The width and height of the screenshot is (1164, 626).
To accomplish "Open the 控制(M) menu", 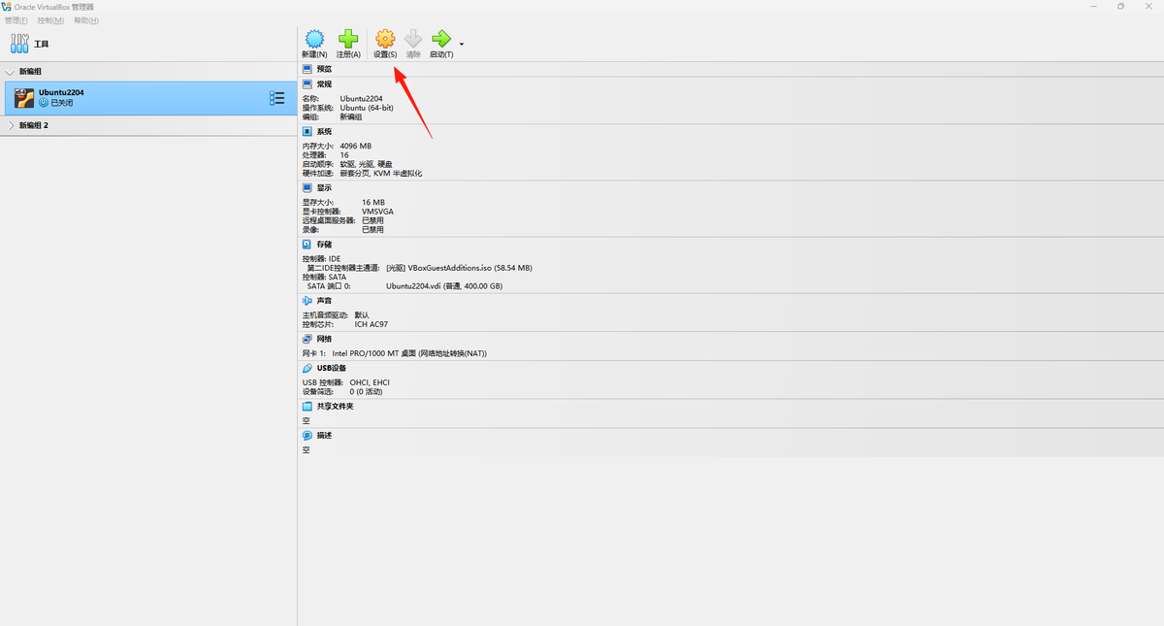I will 50,20.
